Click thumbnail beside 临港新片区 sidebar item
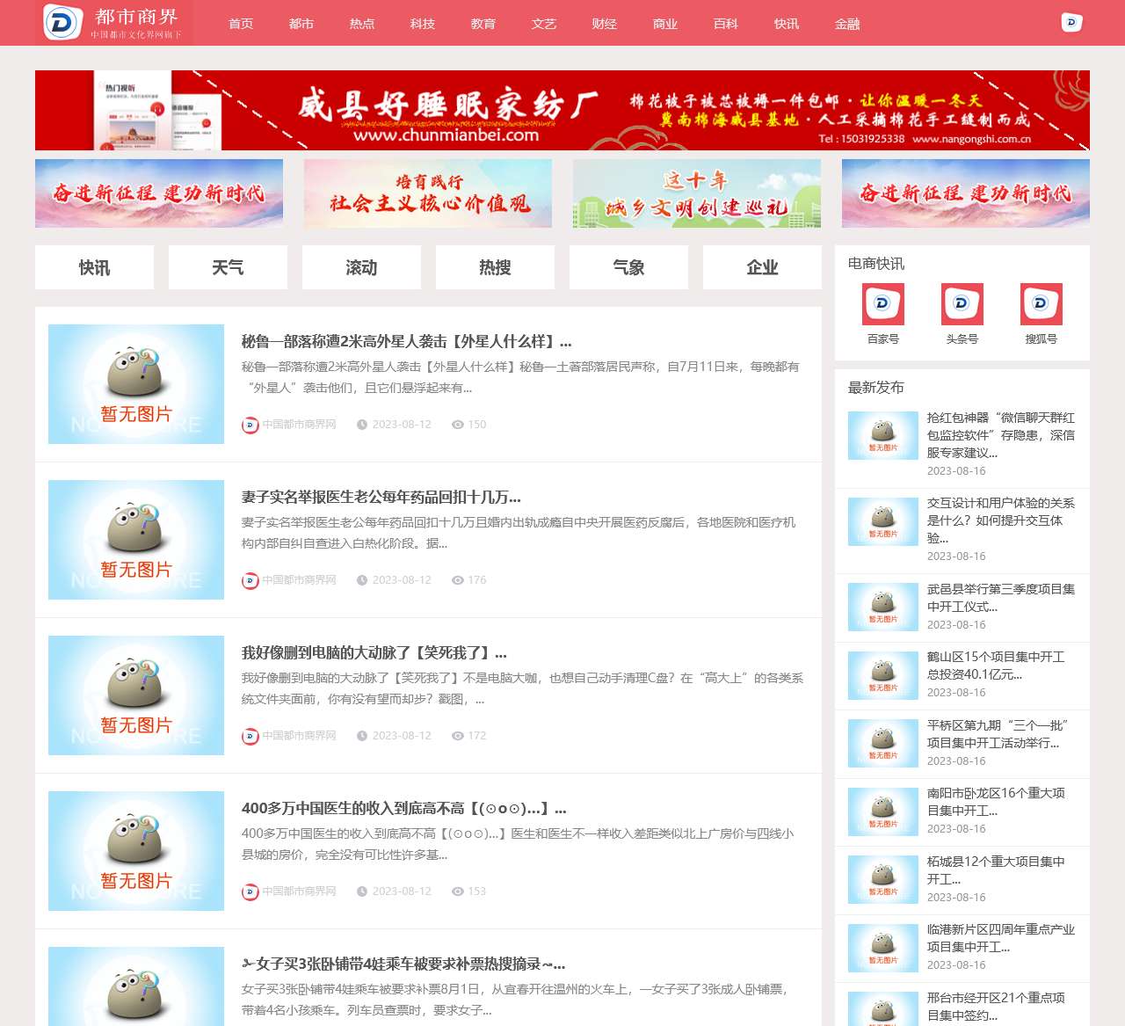The width and height of the screenshot is (1125, 1026). [883, 948]
